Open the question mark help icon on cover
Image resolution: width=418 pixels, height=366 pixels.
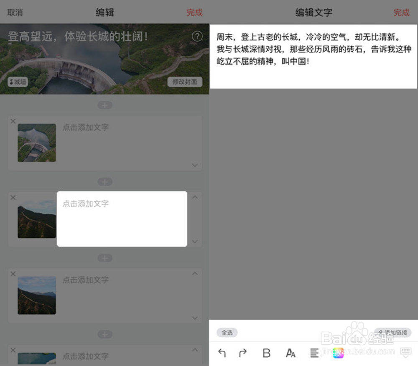(x=197, y=36)
